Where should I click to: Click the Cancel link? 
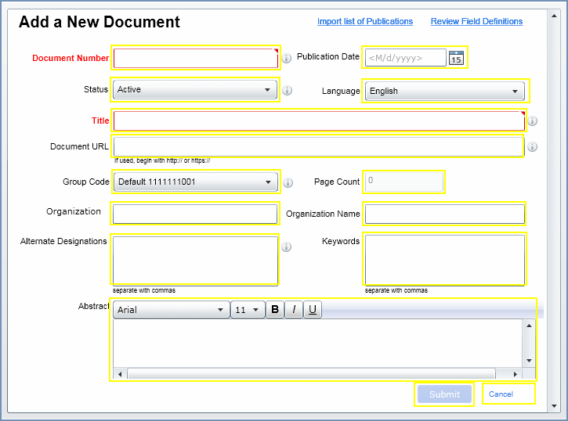[501, 394]
